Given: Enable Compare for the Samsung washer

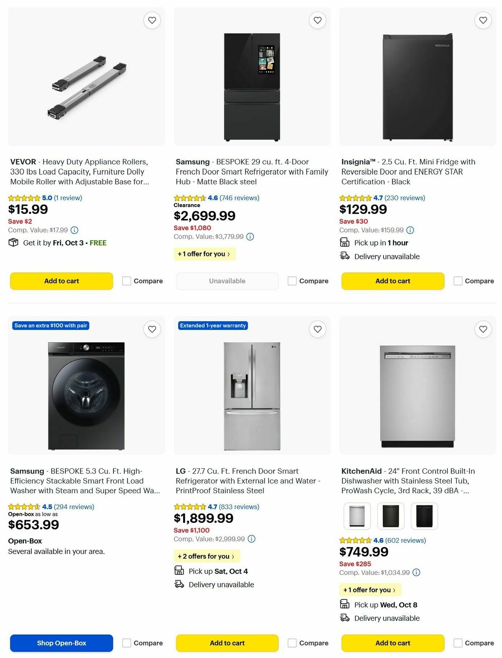Looking at the screenshot, I should coord(126,643).
